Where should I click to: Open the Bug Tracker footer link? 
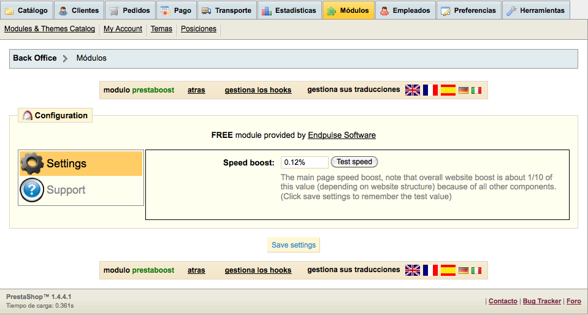tap(542, 301)
